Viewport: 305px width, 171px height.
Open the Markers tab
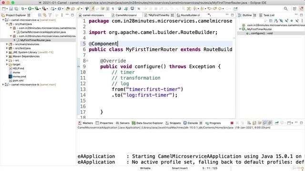[x=86, y=123]
